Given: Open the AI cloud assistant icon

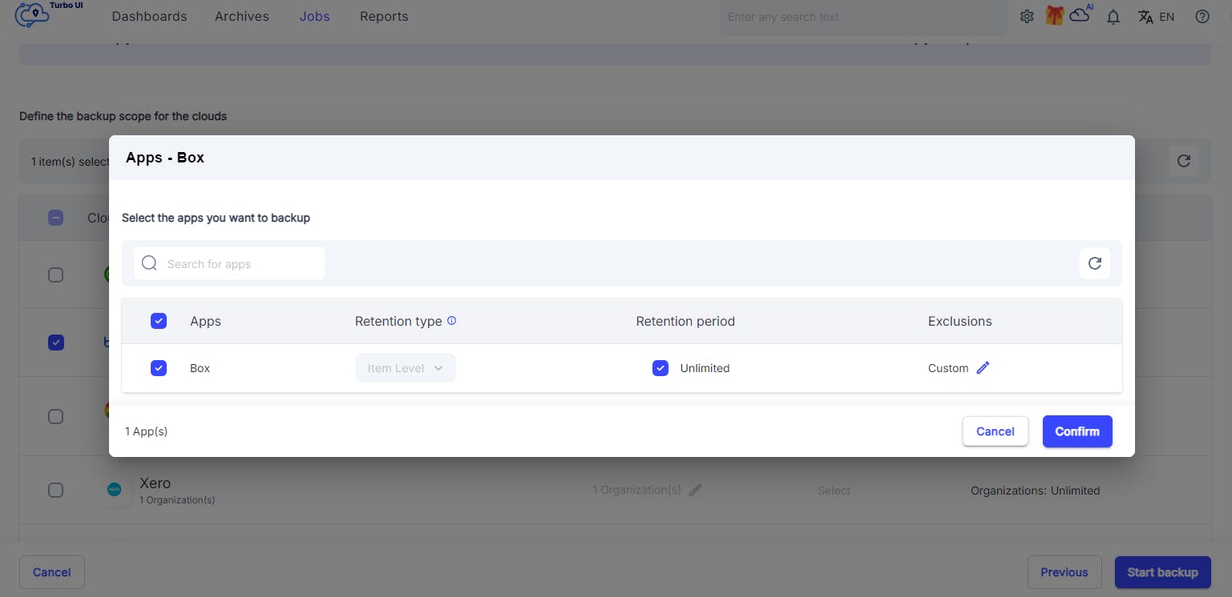Looking at the screenshot, I should tap(1081, 14).
